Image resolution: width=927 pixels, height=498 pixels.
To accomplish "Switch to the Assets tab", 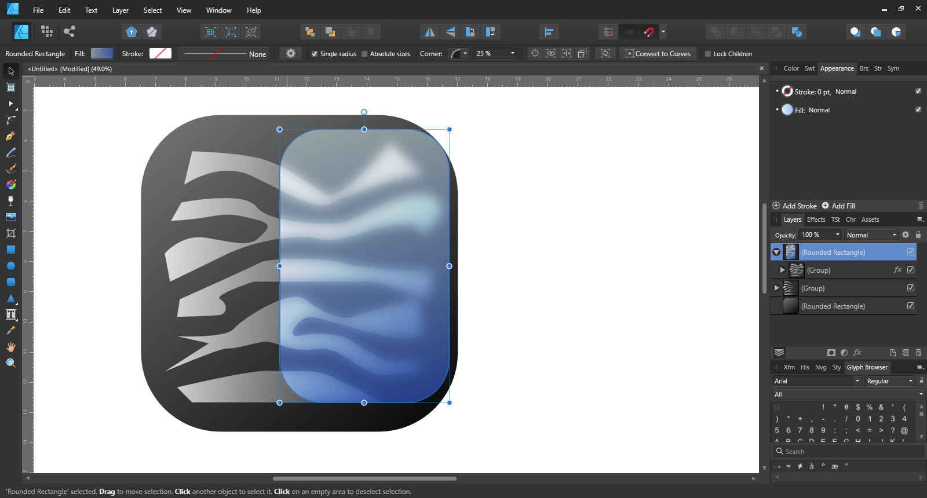I will pos(870,219).
